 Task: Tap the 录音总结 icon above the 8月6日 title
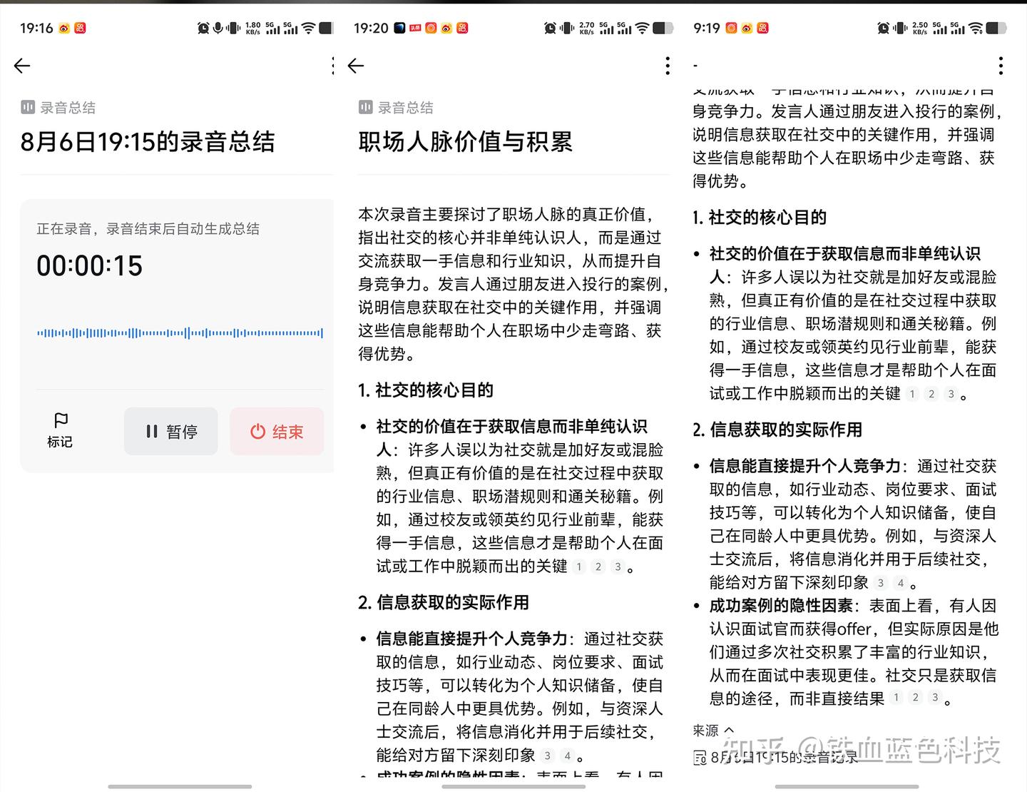[28, 107]
